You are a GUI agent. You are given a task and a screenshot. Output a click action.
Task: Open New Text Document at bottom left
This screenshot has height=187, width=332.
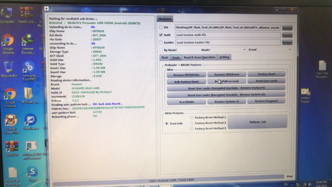coord(13,176)
